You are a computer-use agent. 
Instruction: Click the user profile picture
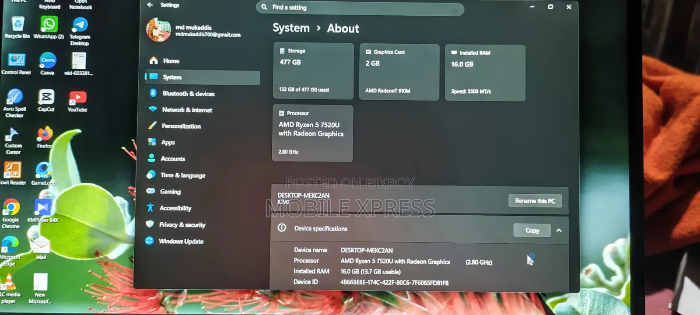[x=158, y=30]
